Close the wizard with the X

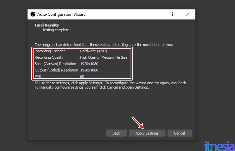click(x=187, y=14)
